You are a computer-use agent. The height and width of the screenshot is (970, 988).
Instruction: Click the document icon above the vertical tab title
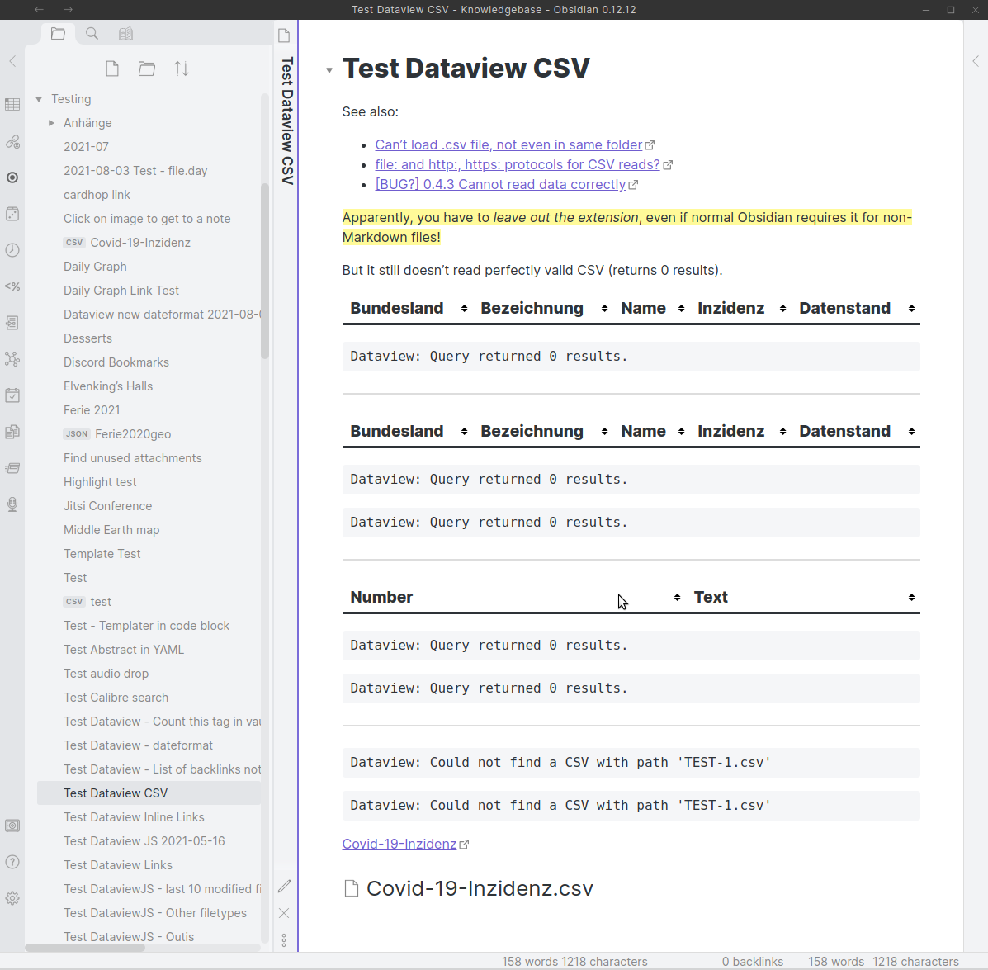click(x=284, y=35)
